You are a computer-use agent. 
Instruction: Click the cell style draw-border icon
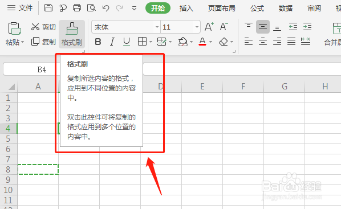tap(161, 41)
